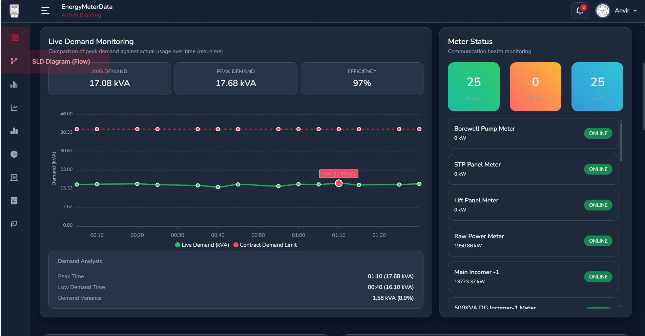Toggle the hamburger menu to collapse sidebar
Image resolution: width=645 pixels, height=336 pixels.
pos(45,10)
